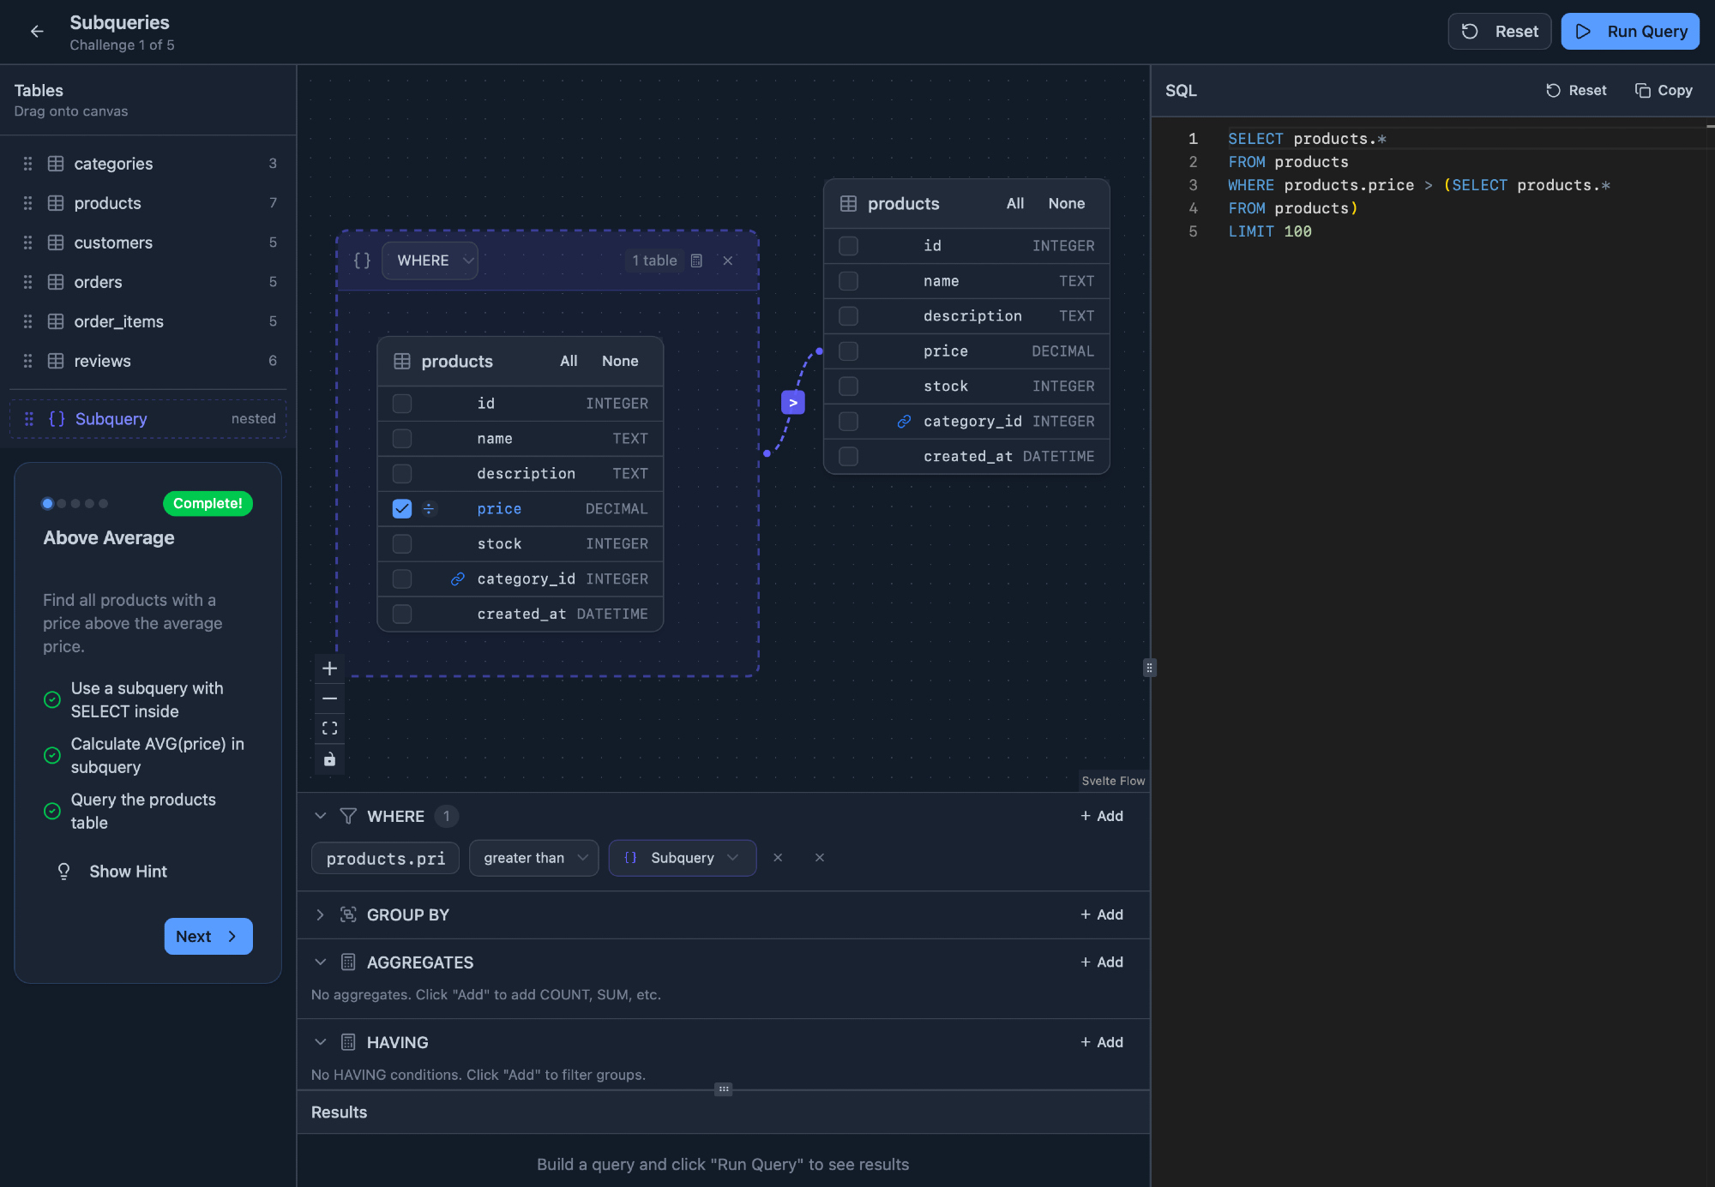Click the SQL panel resize handle
The height and width of the screenshot is (1187, 1715).
pyautogui.click(x=1149, y=668)
